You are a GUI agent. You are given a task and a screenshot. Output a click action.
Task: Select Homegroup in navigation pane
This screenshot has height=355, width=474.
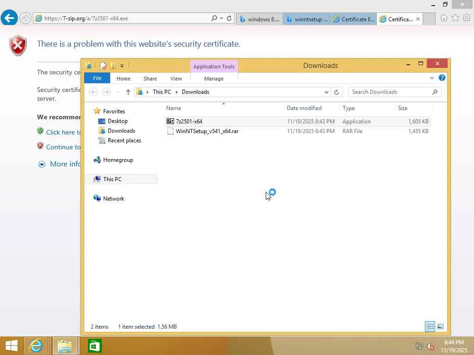[118, 160]
